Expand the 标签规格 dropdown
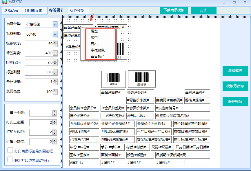The height and width of the screenshot is (171, 251). 55,34
